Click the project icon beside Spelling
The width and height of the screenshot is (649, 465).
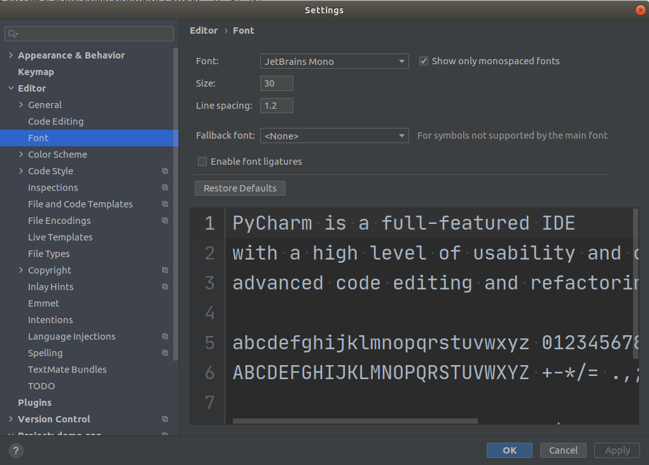pos(165,352)
